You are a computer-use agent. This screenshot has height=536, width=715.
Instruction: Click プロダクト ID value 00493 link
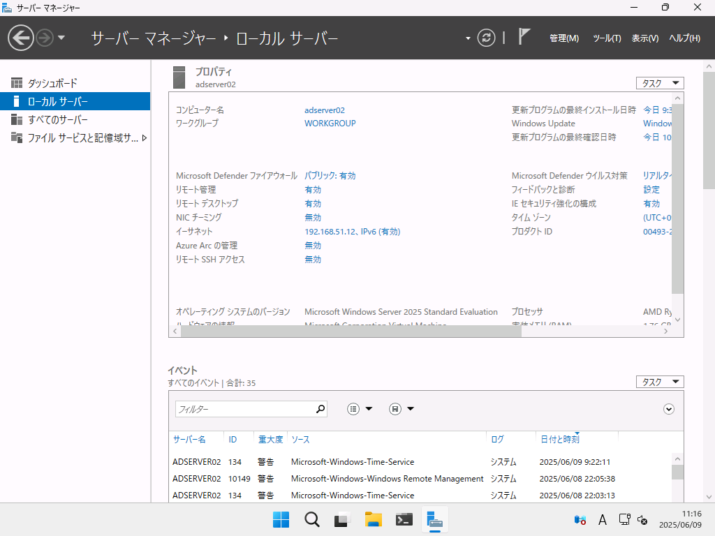[657, 232]
